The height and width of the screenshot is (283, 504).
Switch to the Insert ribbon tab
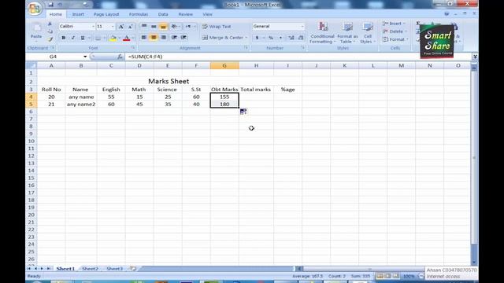tap(78, 14)
